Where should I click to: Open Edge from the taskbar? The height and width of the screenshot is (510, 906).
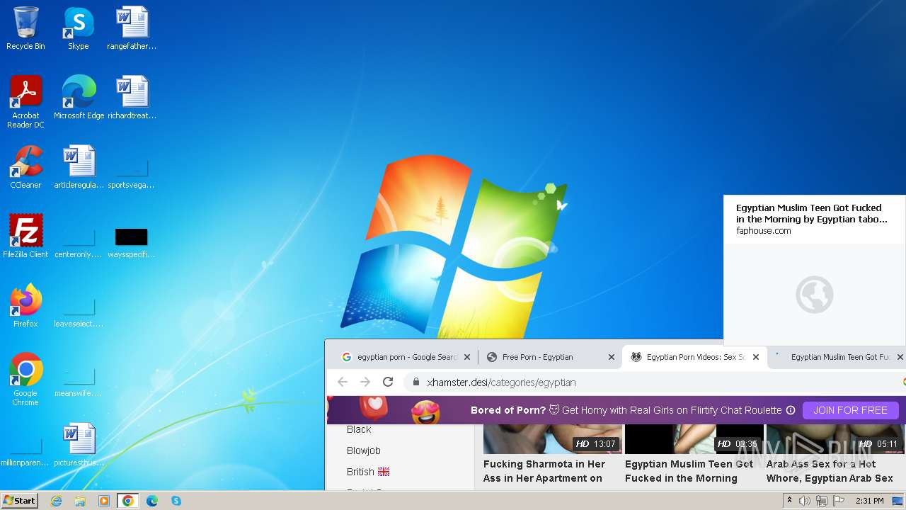click(x=152, y=501)
